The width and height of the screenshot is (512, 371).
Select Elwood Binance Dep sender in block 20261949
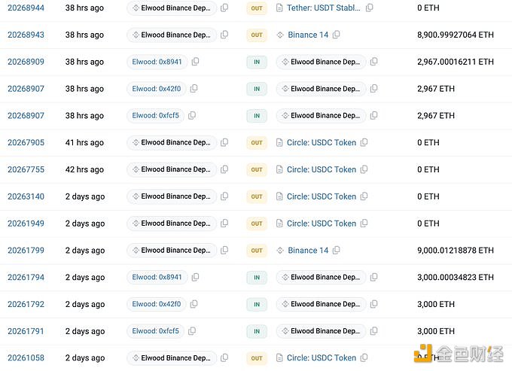click(x=172, y=224)
